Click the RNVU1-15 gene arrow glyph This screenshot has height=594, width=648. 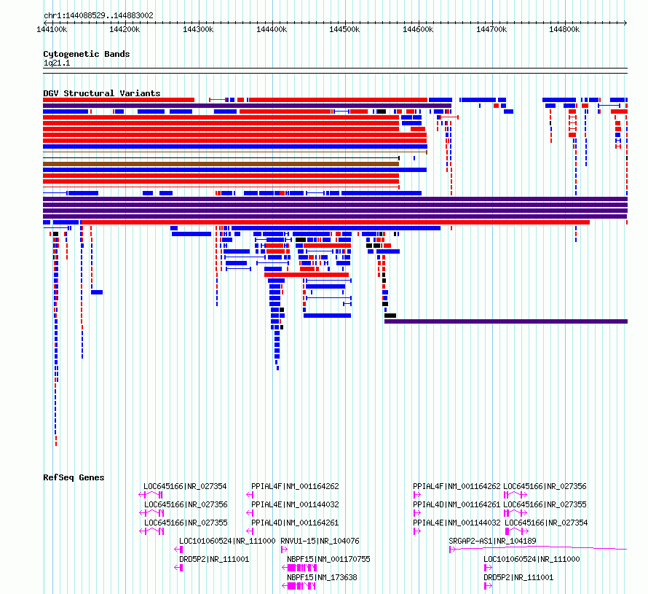[284, 550]
